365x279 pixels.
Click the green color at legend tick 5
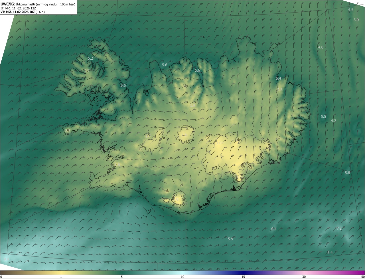pyautogui.click(x=122, y=272)
